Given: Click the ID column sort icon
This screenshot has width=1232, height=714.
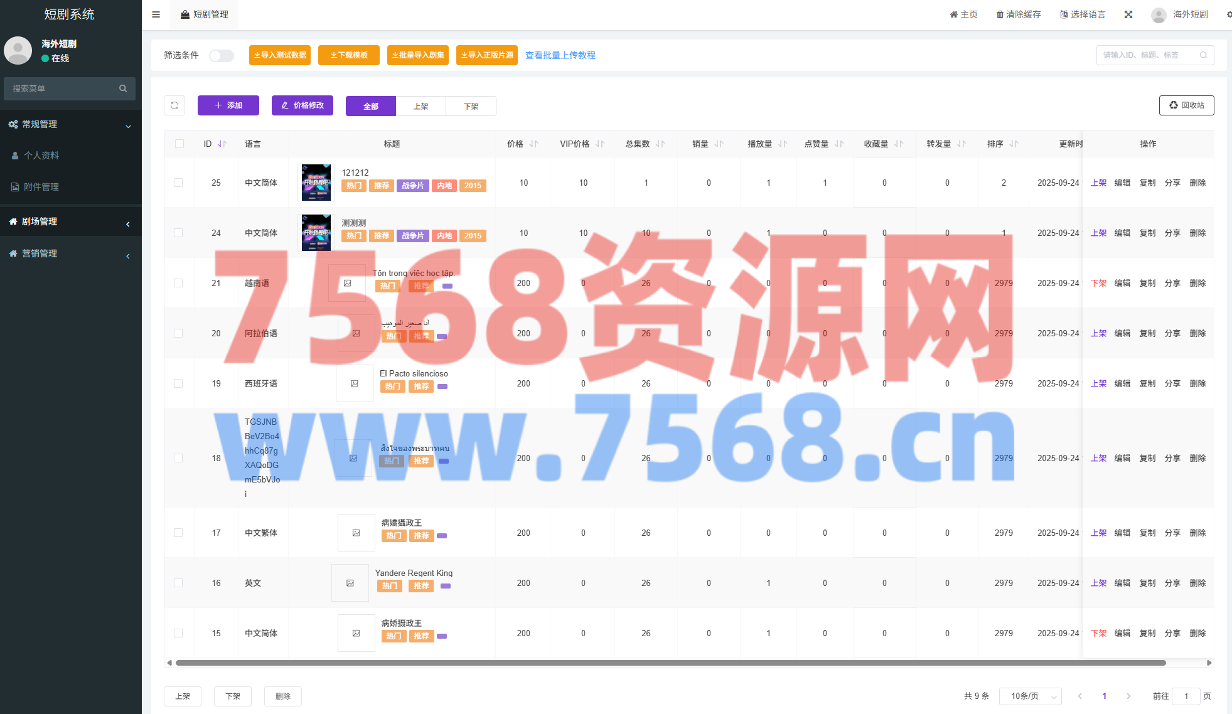Looking at the screenshot, I should (x=222, y=144).
